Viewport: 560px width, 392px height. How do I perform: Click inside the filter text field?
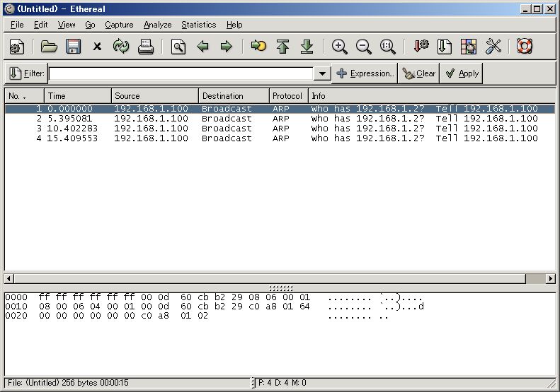pyautogui.click(x=181, y=73)
